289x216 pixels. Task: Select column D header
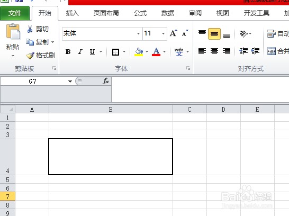[x=223, y=109]
